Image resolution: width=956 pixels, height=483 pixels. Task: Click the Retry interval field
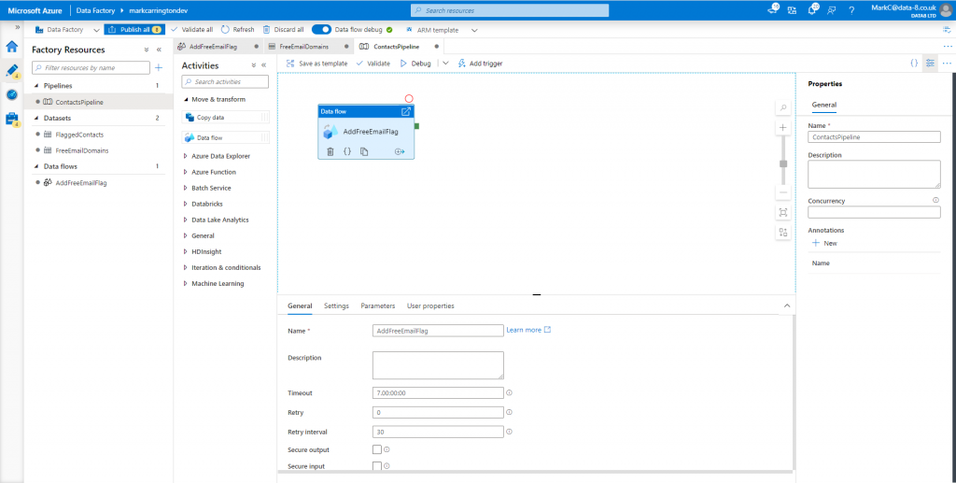pyautogui.click(x=438, y=432)
